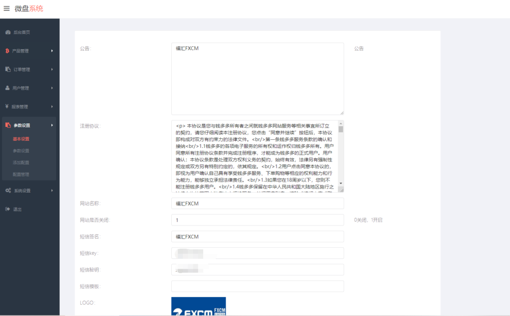Collapse the 参数设置 menu arrow

pyautogui.click(x=52, y=125)
